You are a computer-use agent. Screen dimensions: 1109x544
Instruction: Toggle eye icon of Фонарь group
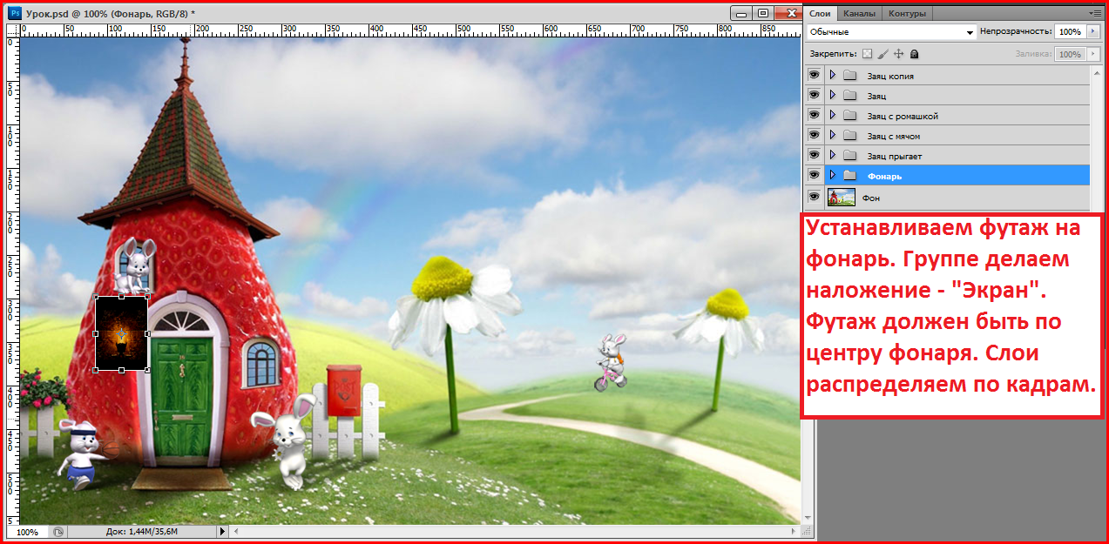814,176
